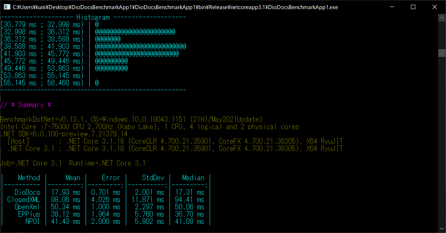Click the console title bar path text

click(175, 7)
